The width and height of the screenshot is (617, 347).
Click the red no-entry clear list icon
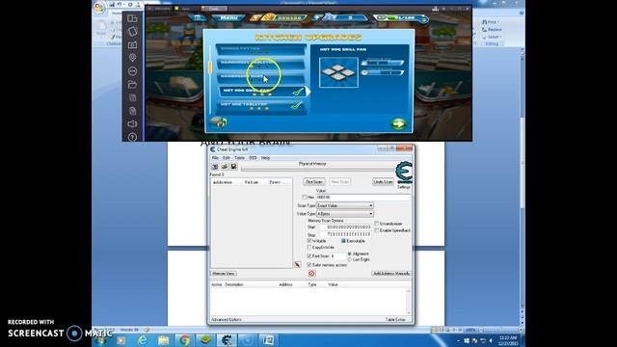pos(312,273)
